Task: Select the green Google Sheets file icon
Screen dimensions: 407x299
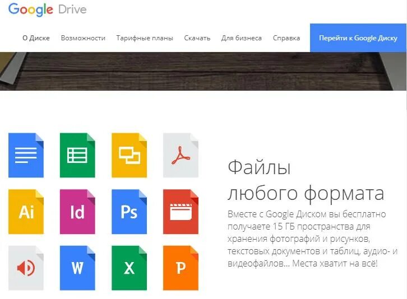Action: pos(77,155)
